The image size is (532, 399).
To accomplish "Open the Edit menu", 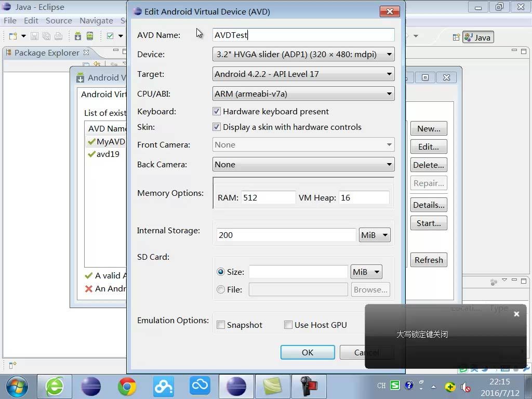I will (x=31, y=21).
